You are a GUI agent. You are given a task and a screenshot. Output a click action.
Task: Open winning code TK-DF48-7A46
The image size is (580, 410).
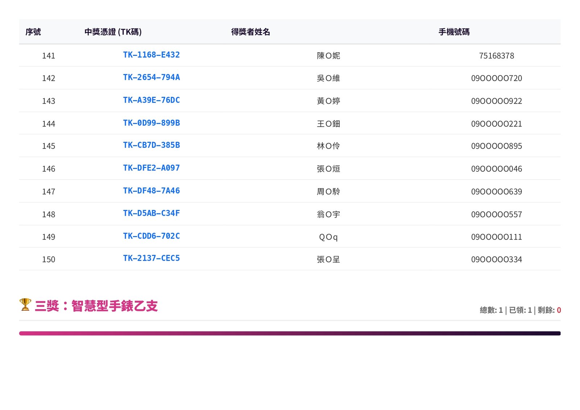point(151,191)
